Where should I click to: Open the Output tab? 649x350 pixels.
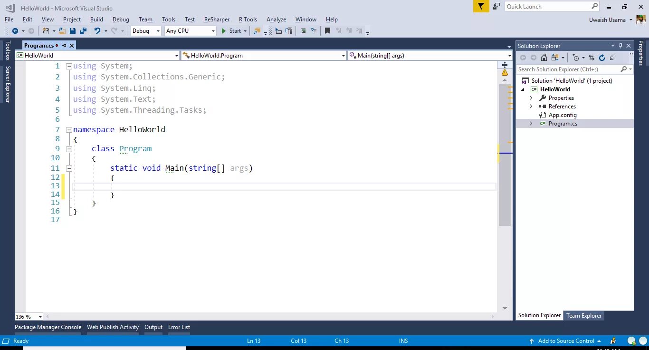pos(153,327)
